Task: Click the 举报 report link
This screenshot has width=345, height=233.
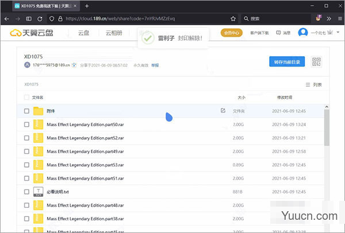Action: (x=155, y=65)
